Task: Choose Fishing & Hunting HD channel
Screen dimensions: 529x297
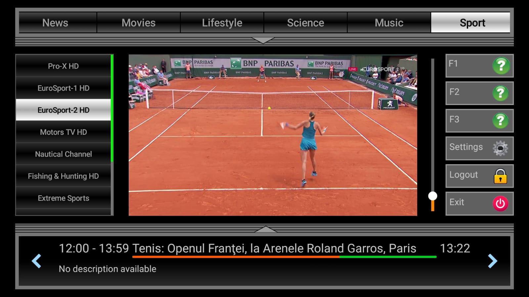Action: click(63, 176)
